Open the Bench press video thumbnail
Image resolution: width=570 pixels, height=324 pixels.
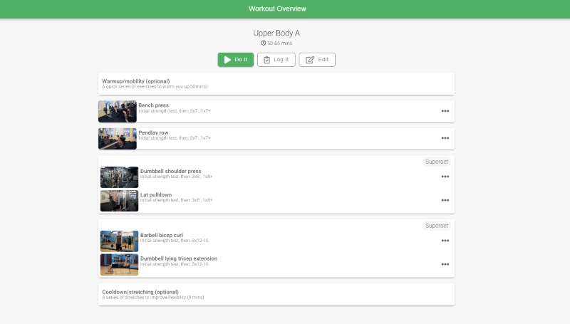pos(118,111)
